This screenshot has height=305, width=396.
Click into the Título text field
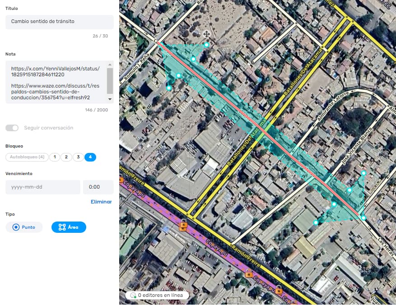coord(59,22)
